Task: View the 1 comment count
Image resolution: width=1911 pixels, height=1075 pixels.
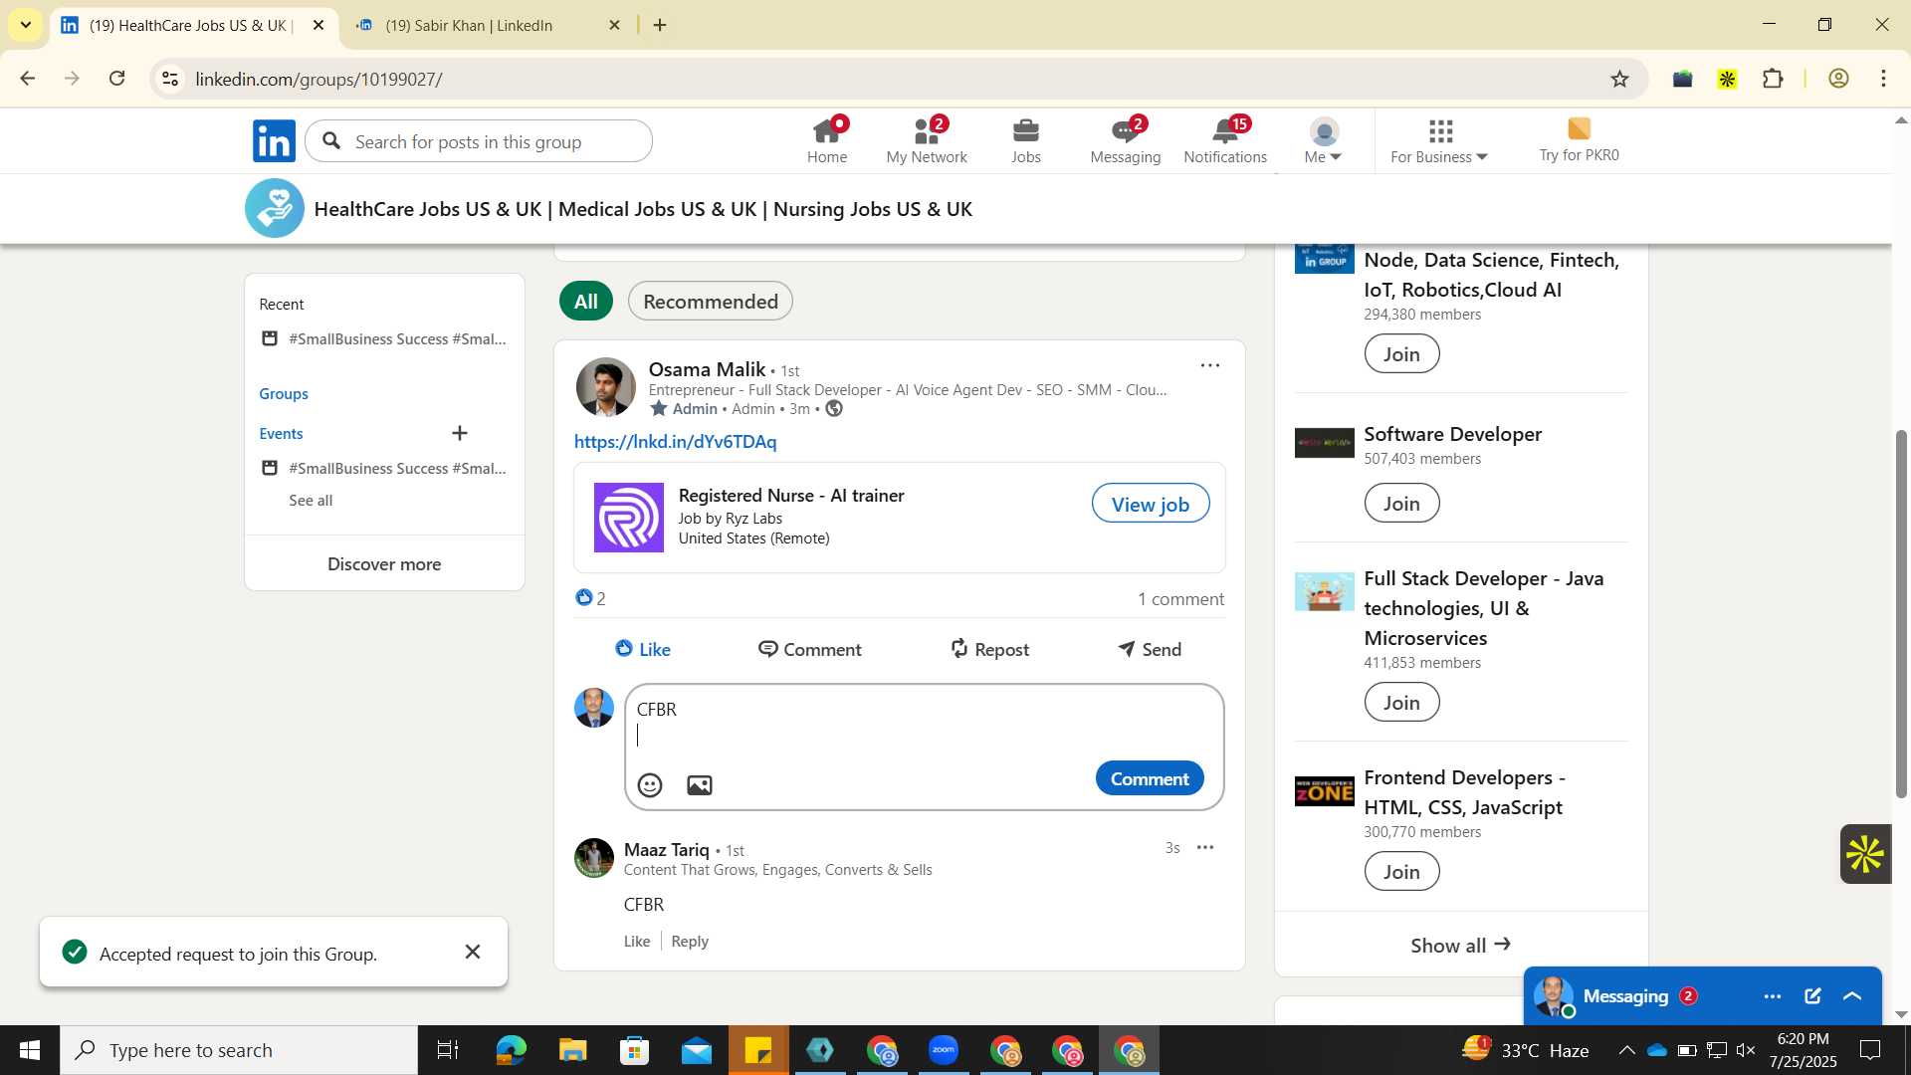Action: (x=1180, y=599)
